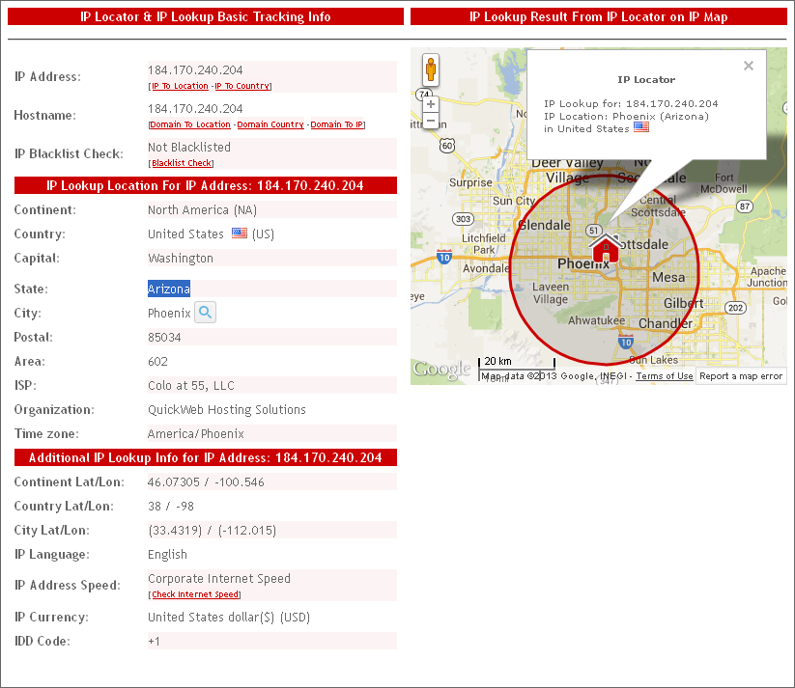Click the Apache Junction label on the map
This screenshot has width=795, height=688.
point(769,277)
